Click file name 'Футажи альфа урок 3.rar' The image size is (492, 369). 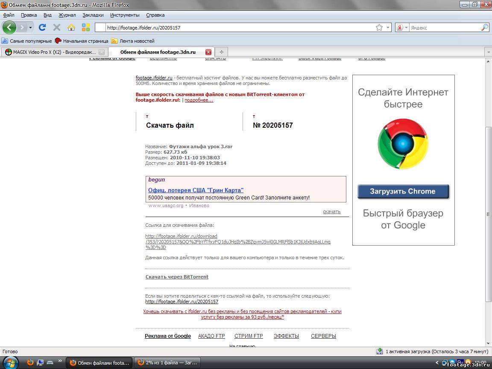pyautogui.click(x=201, y=146)
